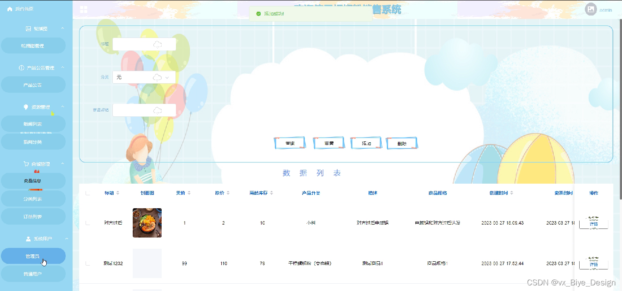Screen dimensions: 622x291
Task: Click the price cell showing 110
Action: (223, 263)
